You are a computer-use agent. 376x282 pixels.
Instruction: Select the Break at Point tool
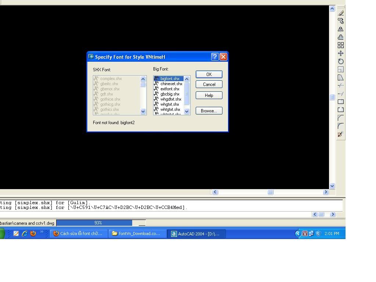341,102
